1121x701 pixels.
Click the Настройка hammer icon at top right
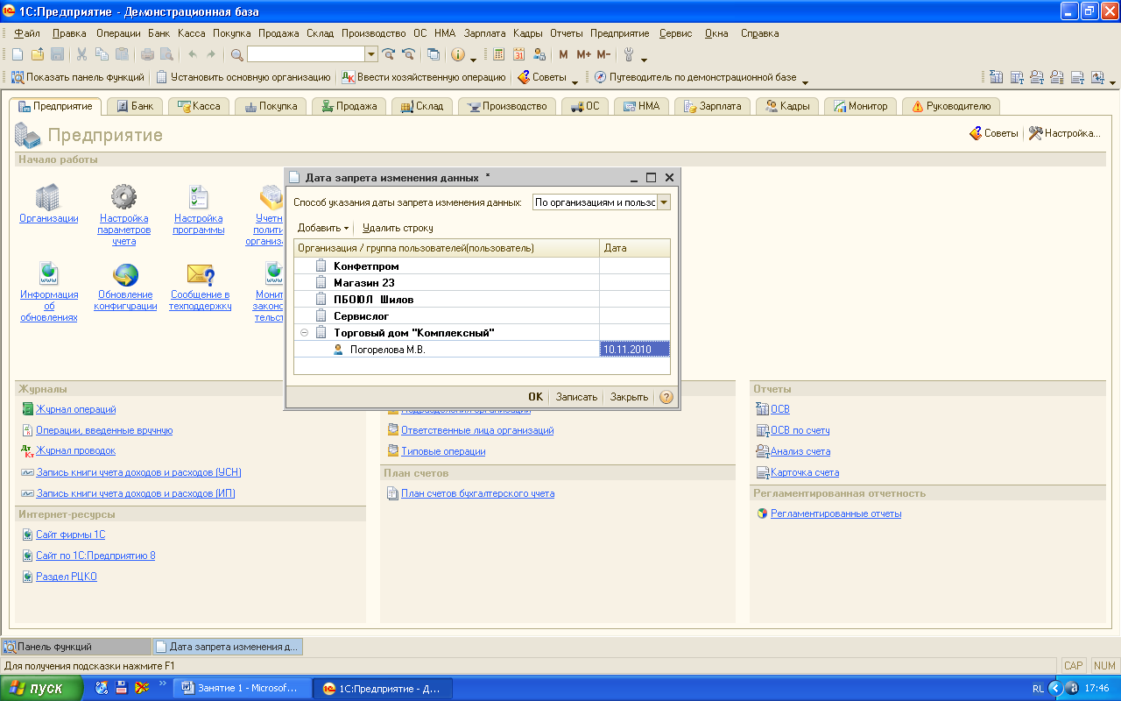click(1035, 133)
